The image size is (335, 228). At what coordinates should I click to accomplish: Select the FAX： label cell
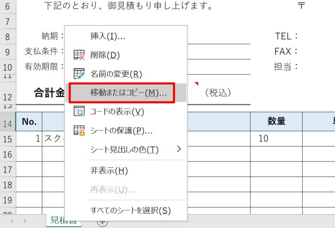(286, 51)
